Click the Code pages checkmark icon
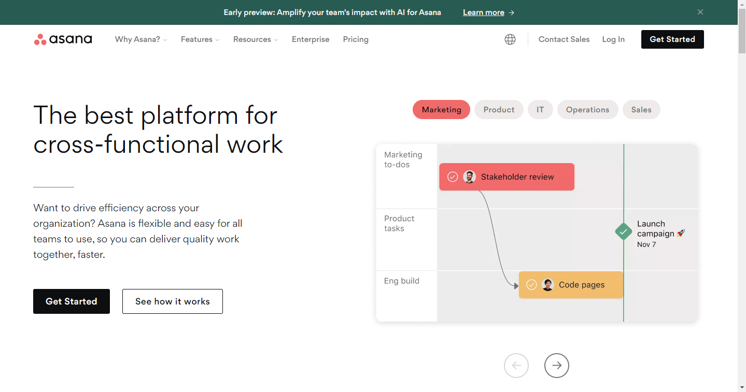 click(531, 285)
